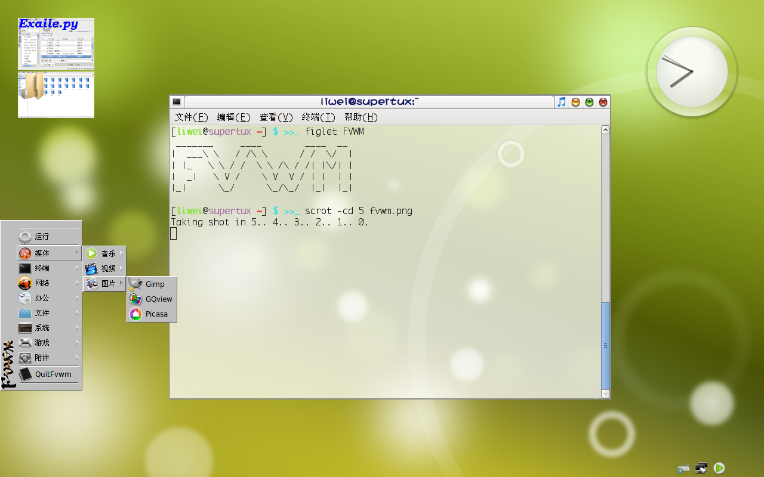Maximize the terminal window with green button
Viewport: 764px width, 477px height.
point(589,102)
